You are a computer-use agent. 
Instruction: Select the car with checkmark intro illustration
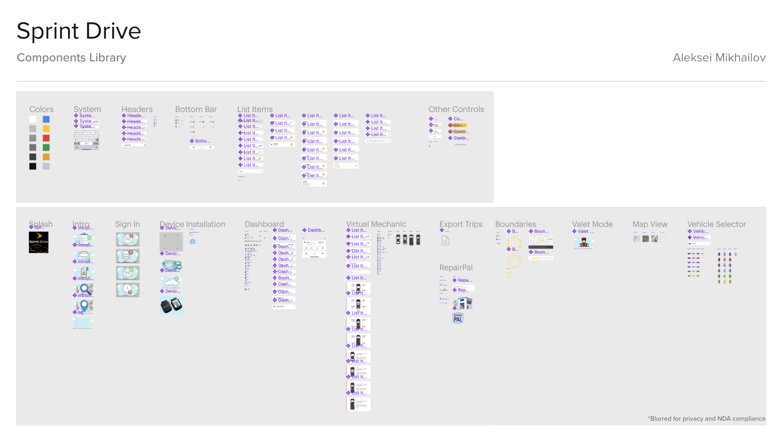pyautogui.click(x=84, y=256)
